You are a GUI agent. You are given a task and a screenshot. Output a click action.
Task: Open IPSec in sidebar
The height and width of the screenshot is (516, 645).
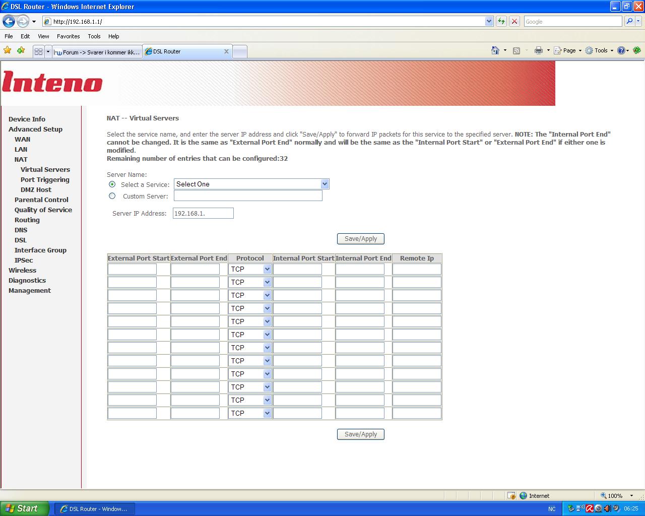pos(24,260)
